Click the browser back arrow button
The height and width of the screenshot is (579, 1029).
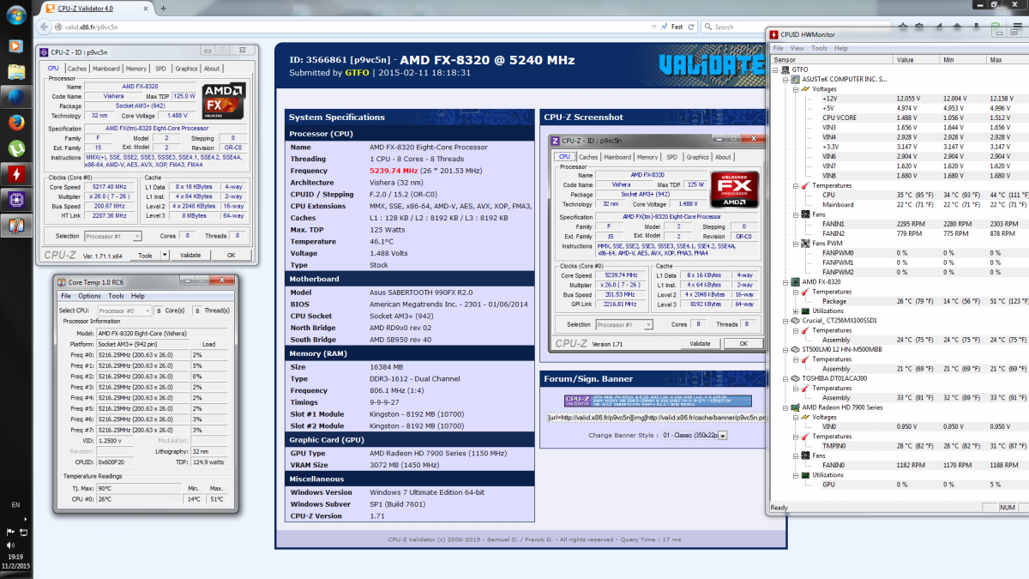(43, 27)
